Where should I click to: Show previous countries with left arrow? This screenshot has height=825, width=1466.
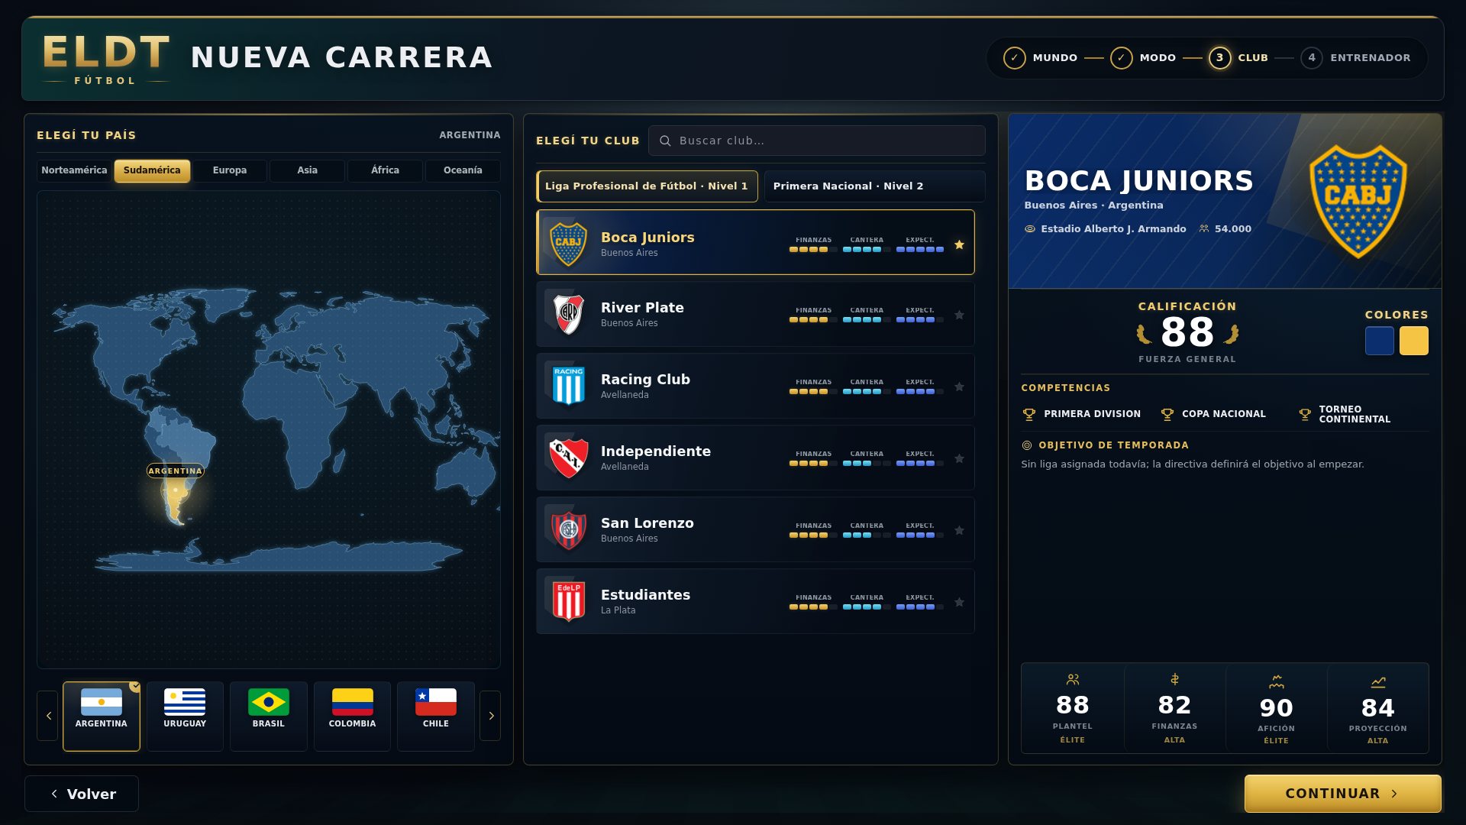pos(47,716)
